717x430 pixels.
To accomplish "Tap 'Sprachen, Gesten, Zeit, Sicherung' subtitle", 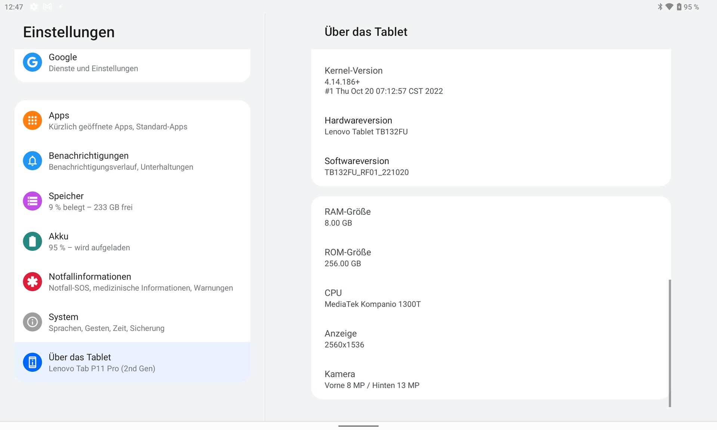I will [106, 328].
